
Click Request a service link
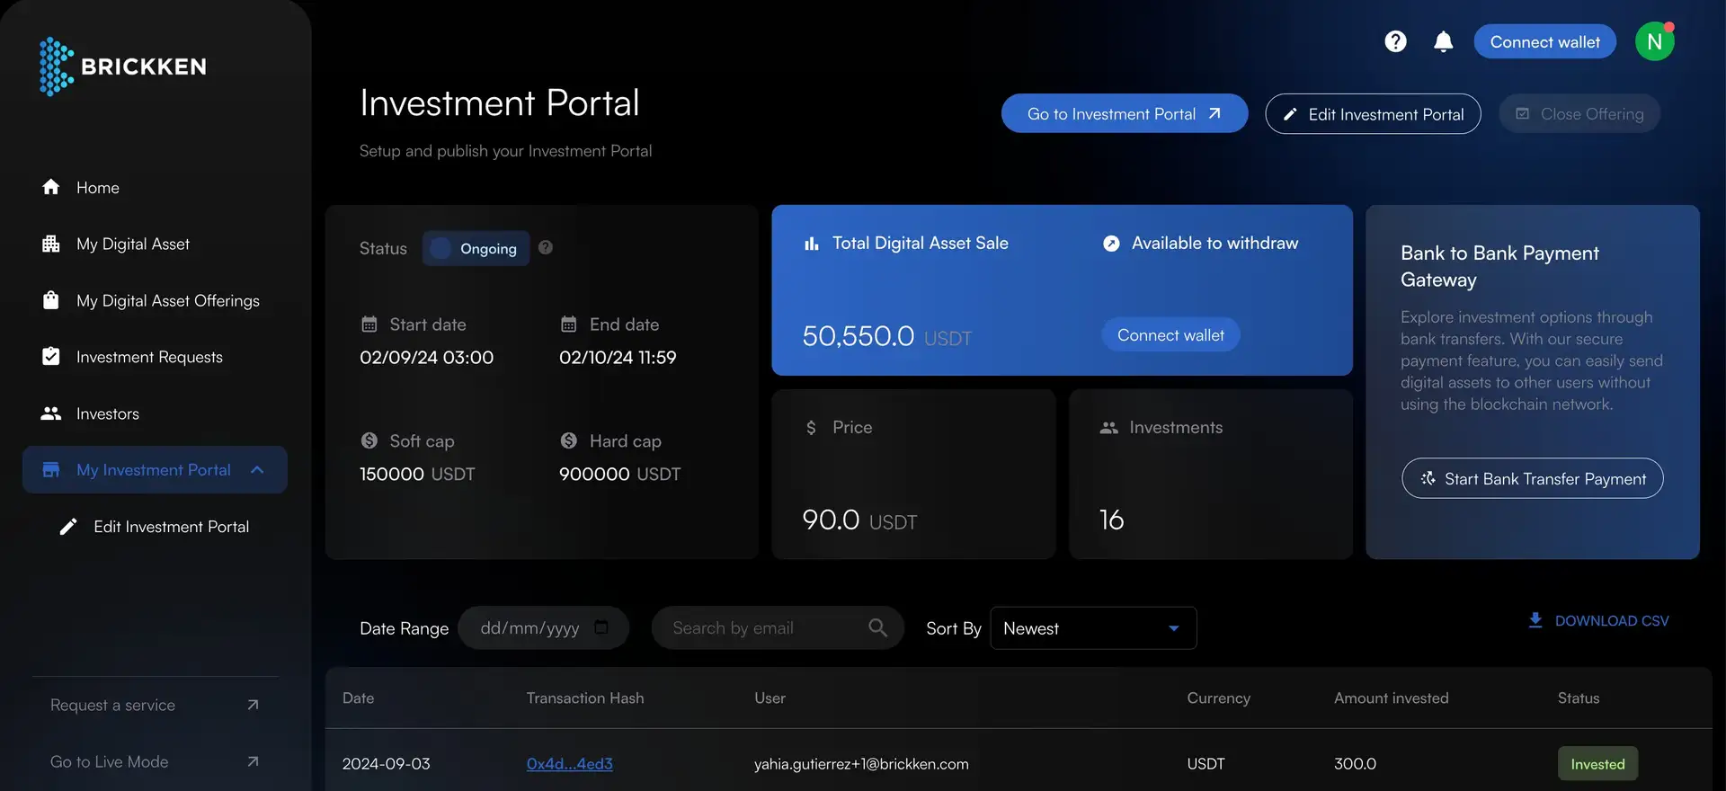click(112, 705)
